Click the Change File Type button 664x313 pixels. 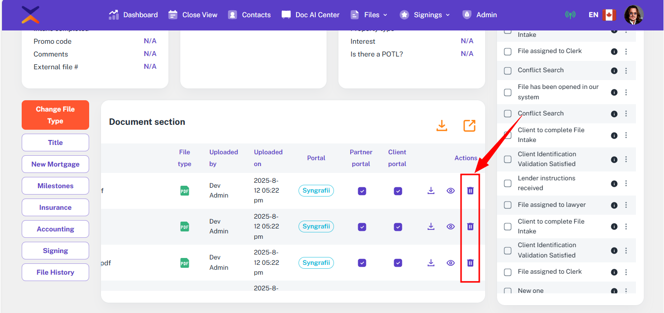click(55, 115)
